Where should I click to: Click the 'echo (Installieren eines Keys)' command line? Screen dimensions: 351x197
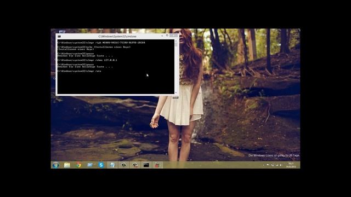coord(94,47)
